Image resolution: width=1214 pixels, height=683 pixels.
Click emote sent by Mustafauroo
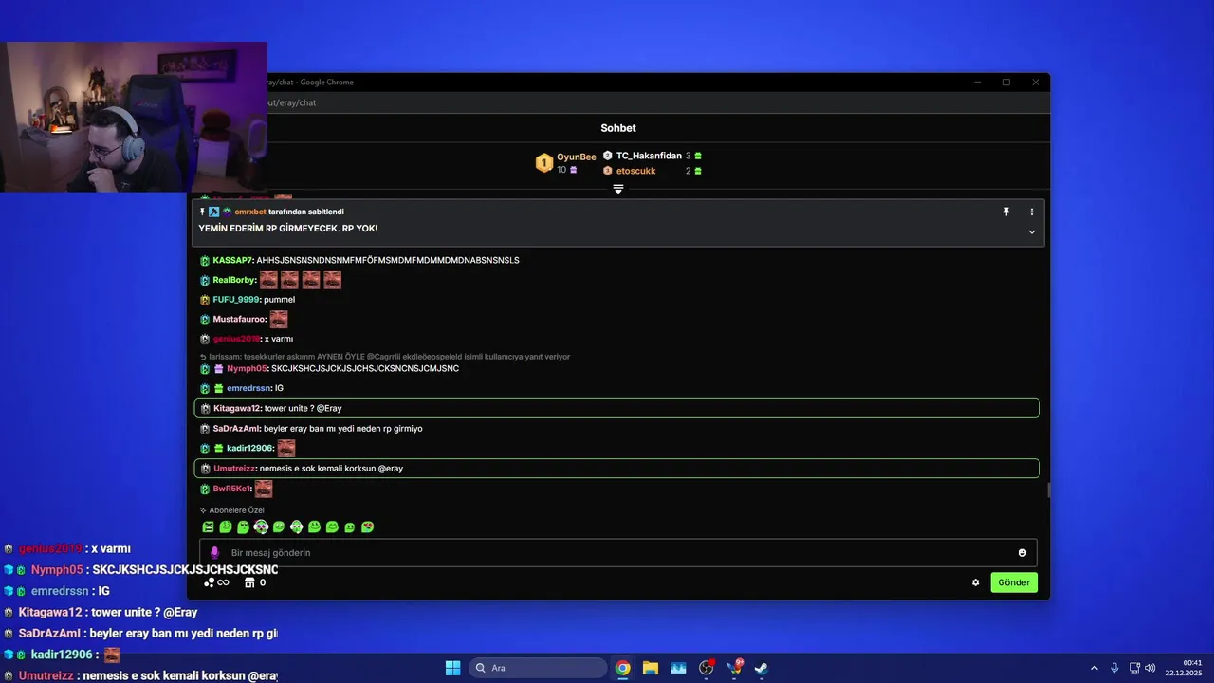(279, 320)
